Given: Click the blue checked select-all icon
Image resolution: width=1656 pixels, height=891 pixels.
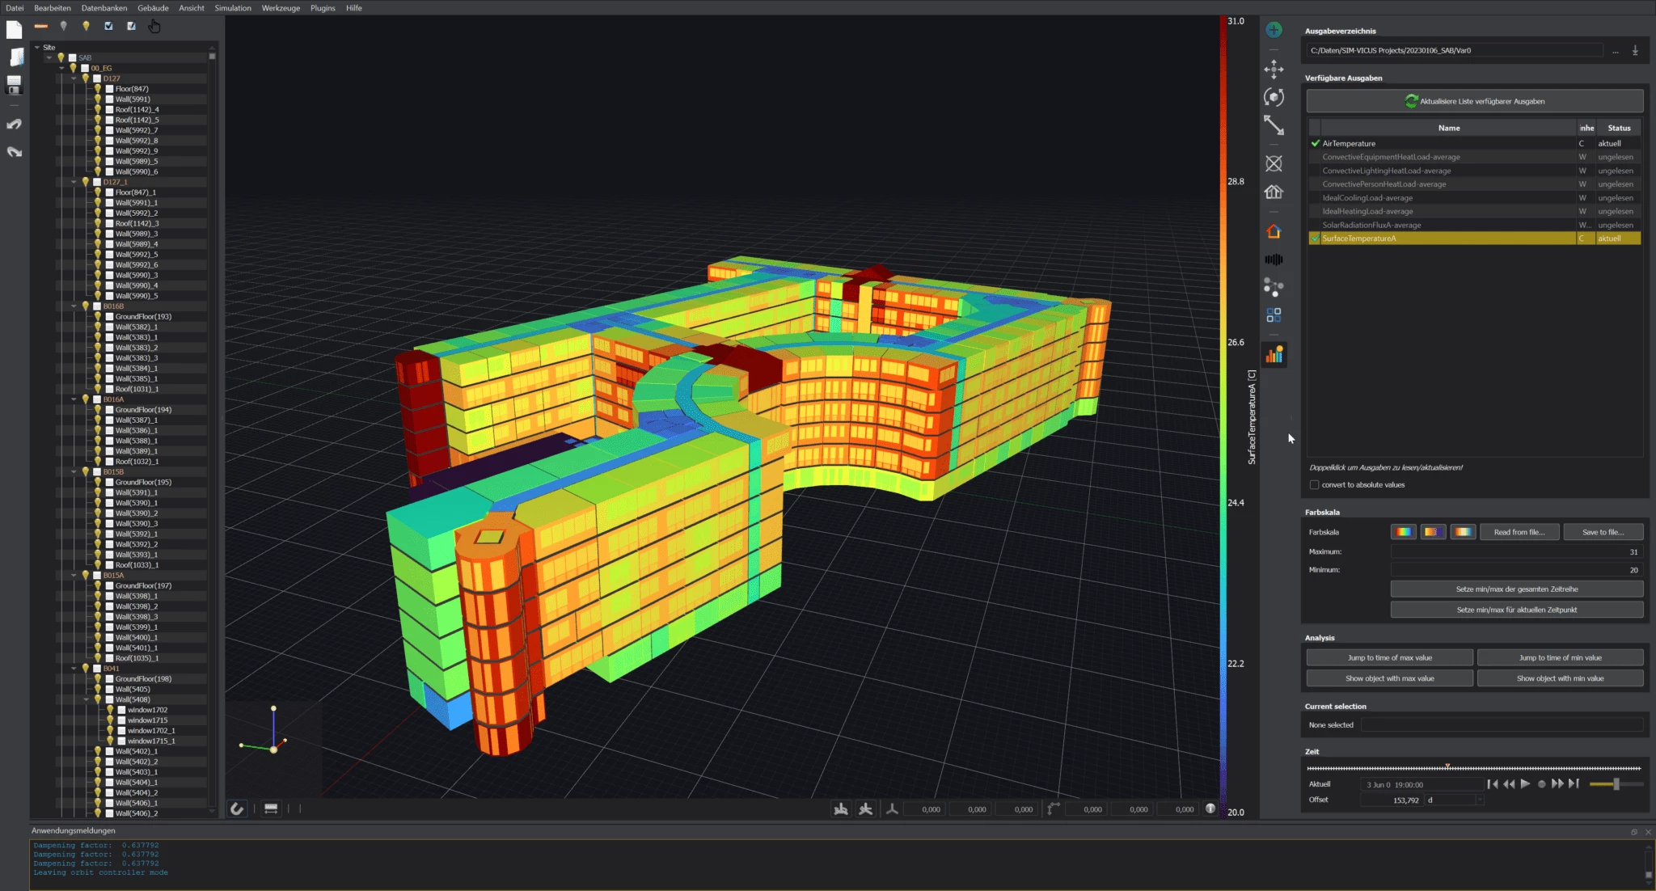Looking at the screenshot, I should pyautogui.click(x=108, y=27).
